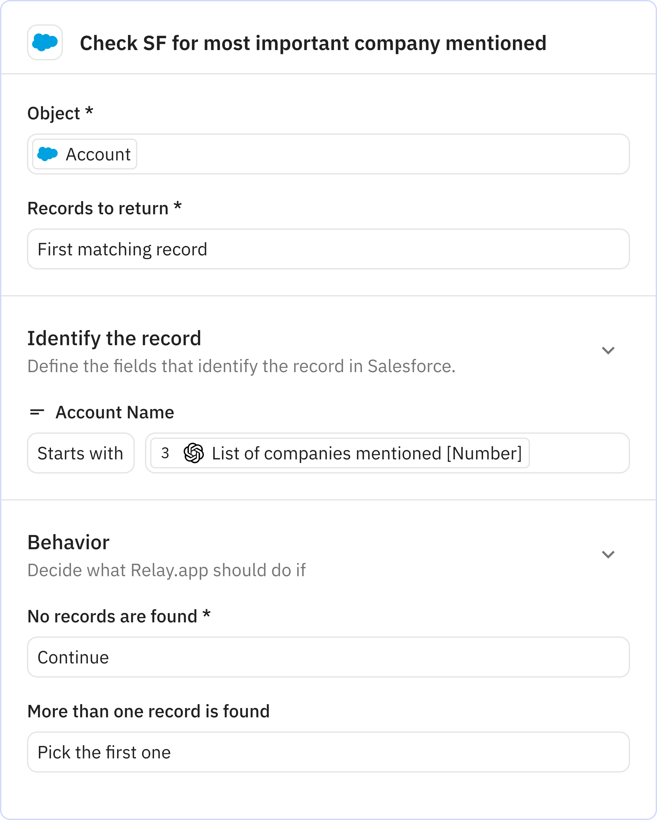Collapse the Behavior section chevron

point(608,555)
